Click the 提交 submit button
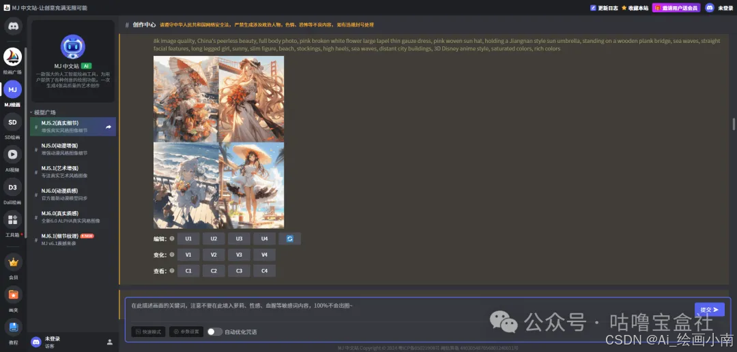The width and height of the screenshot is (737, 352). 709,309
